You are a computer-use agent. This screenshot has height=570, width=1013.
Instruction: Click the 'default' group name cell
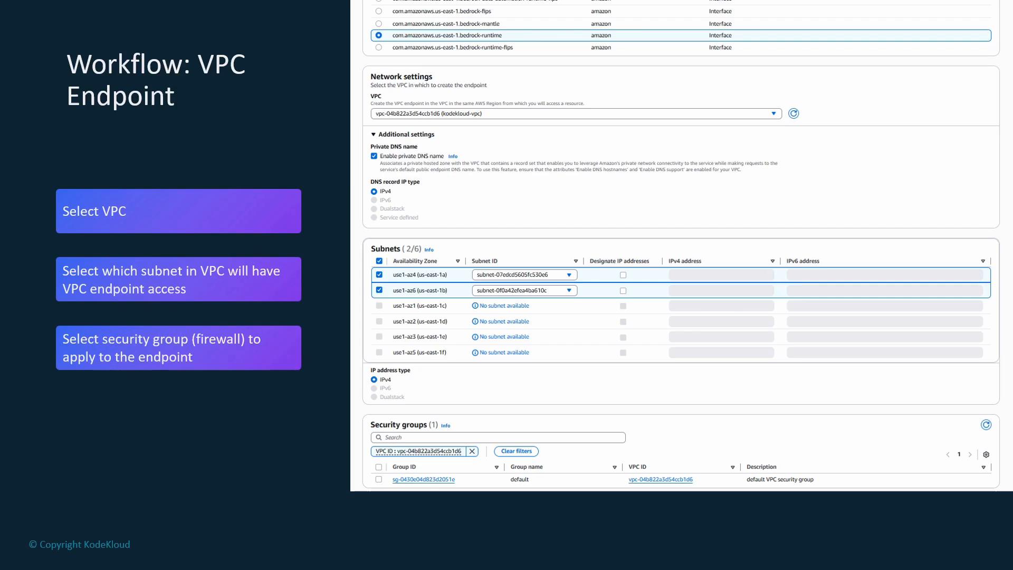520,479
